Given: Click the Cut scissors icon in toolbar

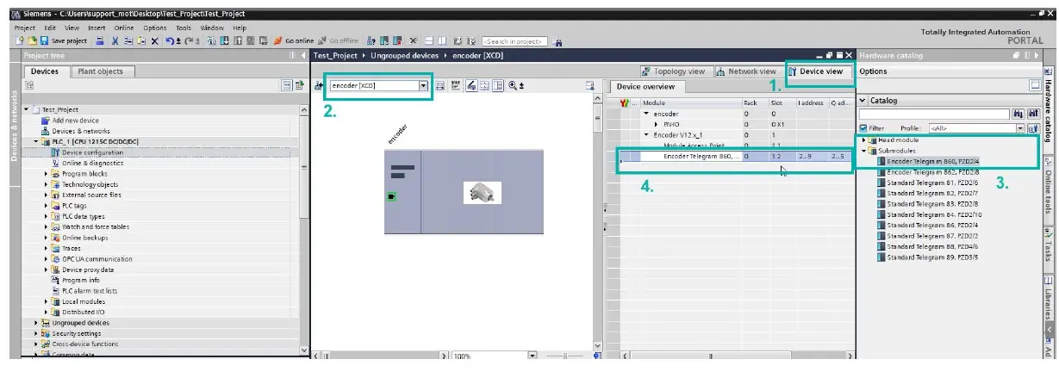Looking at the screenshot, I should 114,40.
